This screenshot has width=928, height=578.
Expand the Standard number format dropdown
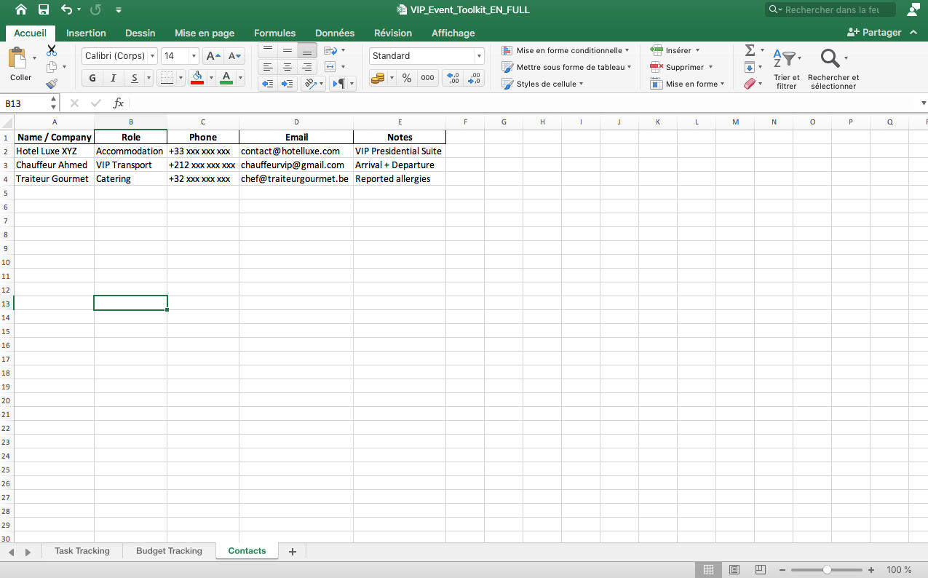(x=478, y=56)
